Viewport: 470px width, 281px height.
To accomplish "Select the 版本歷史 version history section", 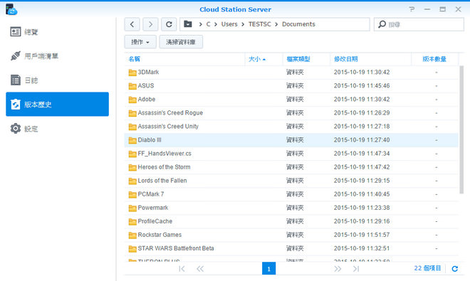I will point(57,105).
